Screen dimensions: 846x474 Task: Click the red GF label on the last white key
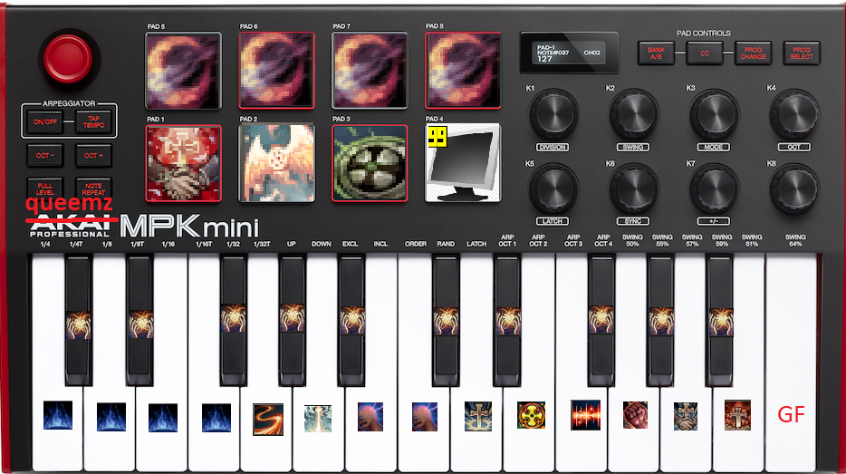(791, 415)
